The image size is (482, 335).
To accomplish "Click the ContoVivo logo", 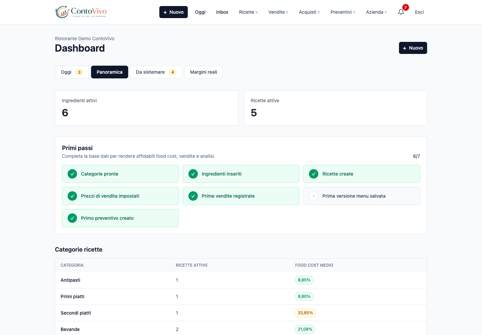I will click(81, 12).
